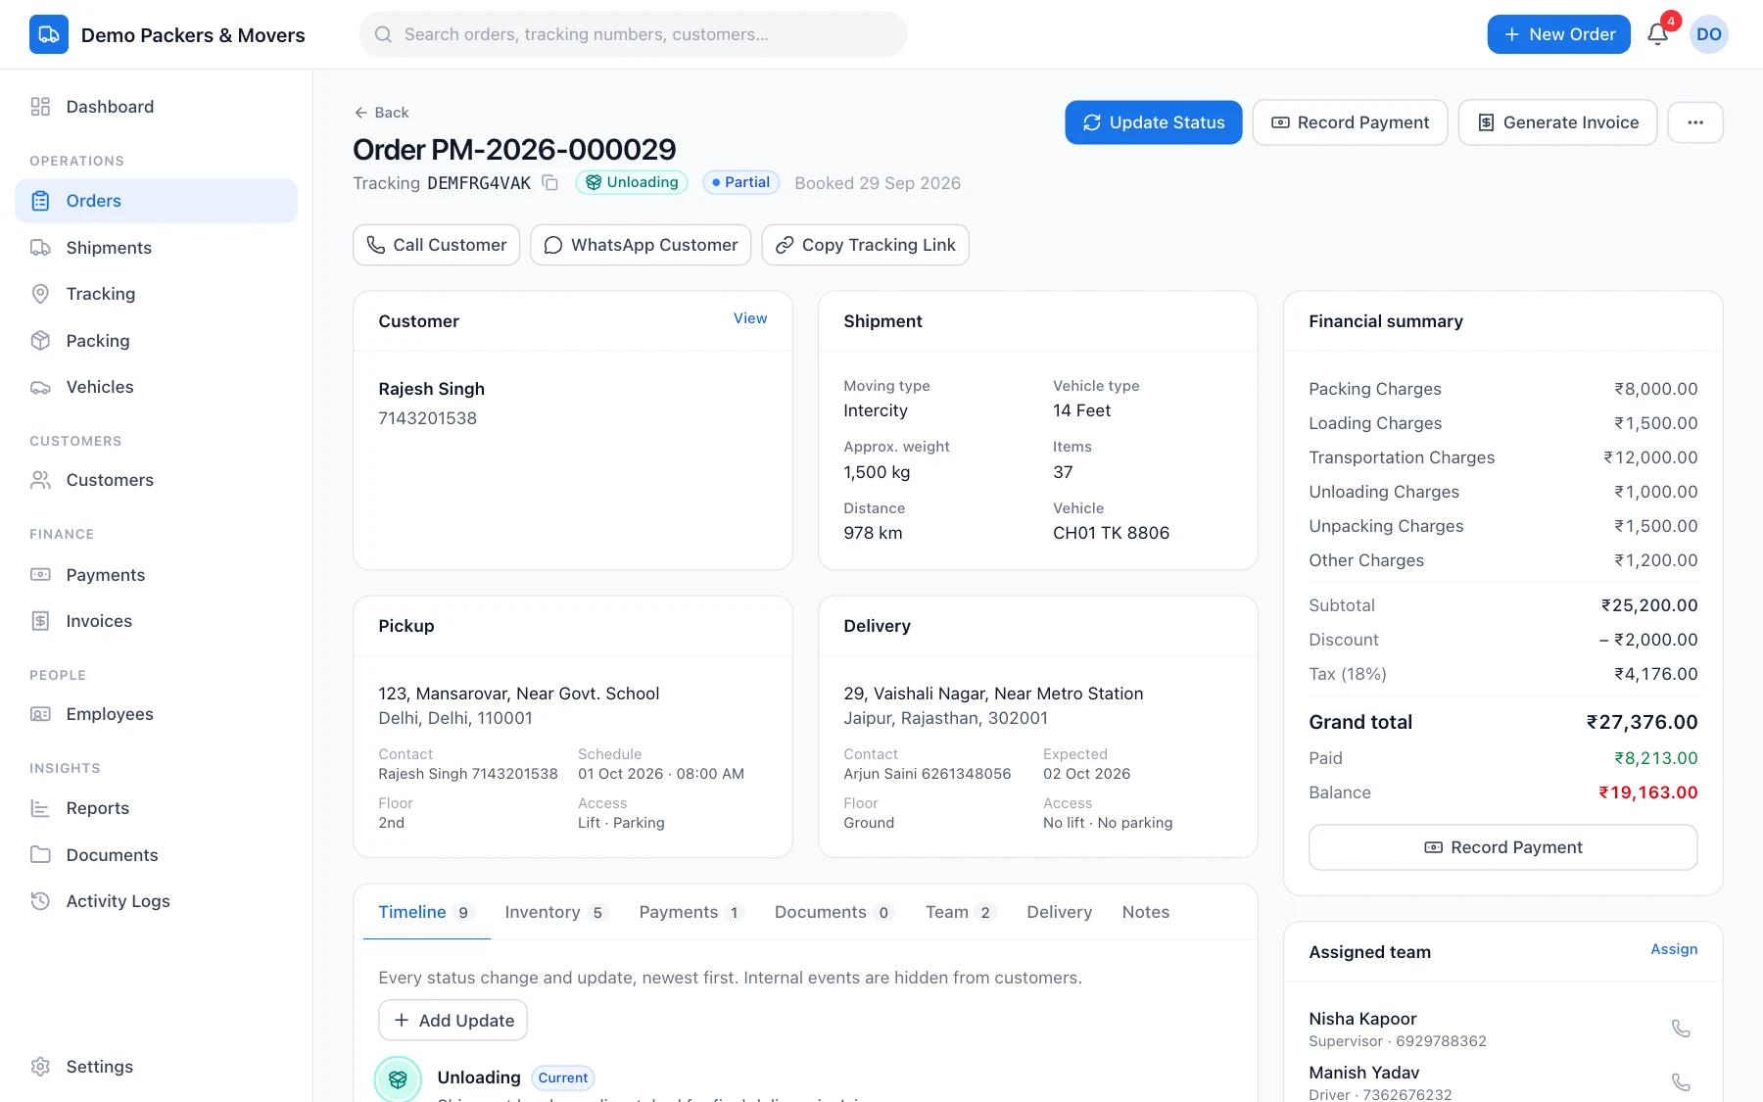Generate Invoice for this order
This screenshot has height=1102, width=1763.
(x=1557, y=122)
